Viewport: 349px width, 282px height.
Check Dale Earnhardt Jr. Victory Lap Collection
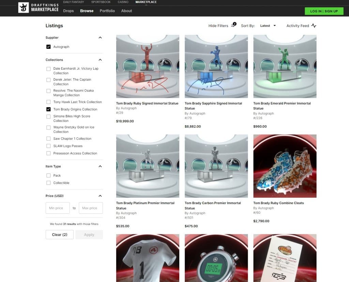coord(48,69)
